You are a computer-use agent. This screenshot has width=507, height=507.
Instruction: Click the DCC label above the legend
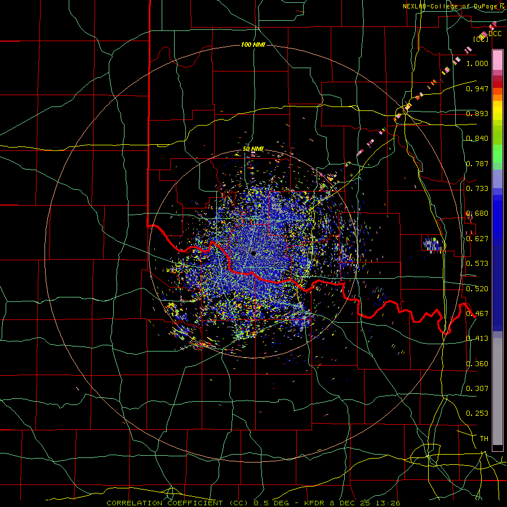495,34
